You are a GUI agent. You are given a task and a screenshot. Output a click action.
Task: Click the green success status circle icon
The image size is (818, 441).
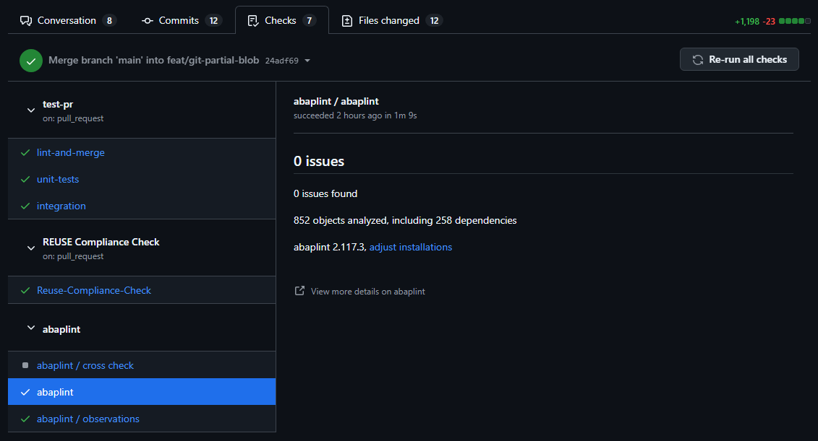click(31, 61)
